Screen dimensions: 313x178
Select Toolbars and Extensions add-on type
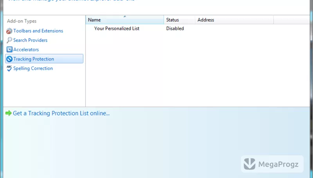38,31
